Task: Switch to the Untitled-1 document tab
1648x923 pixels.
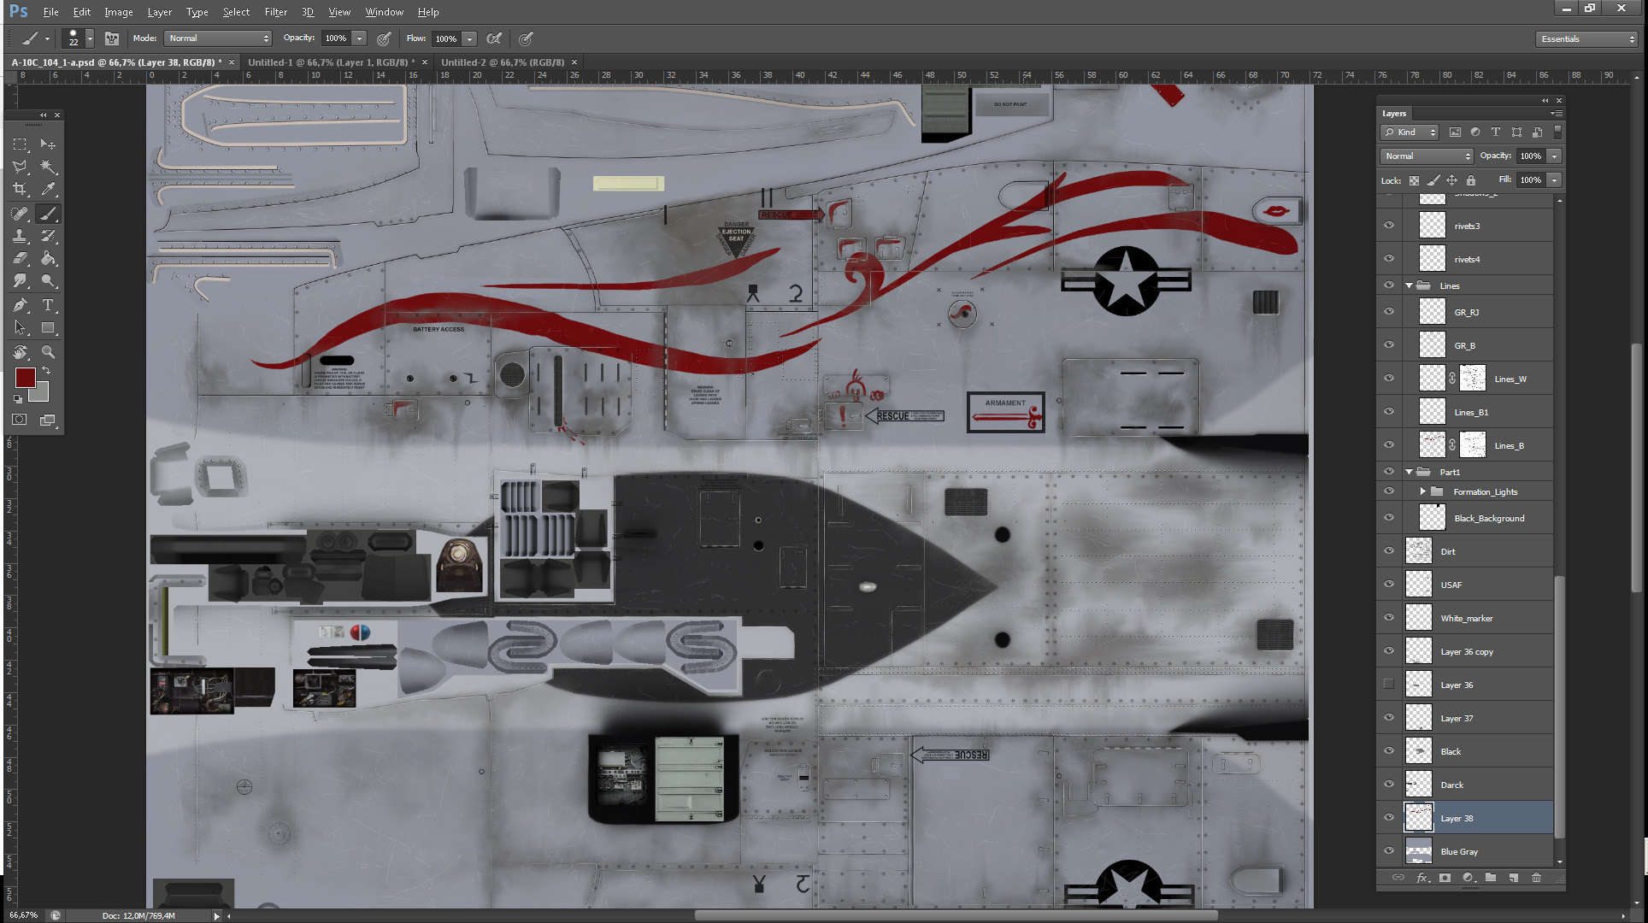Action: point(330,62)
